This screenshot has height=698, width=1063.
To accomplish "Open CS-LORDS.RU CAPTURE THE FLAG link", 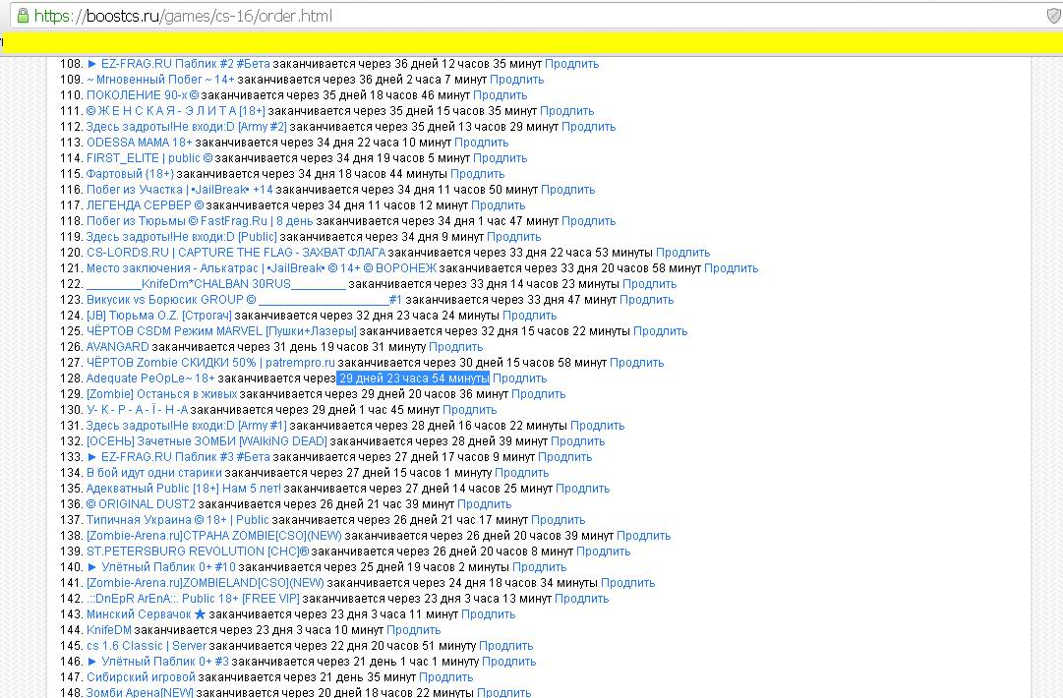I will pos(236,252).
